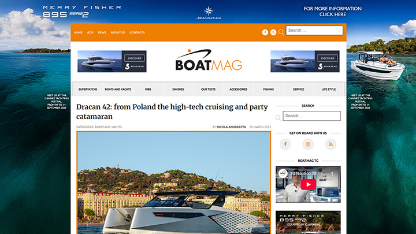416x234 pixels.
Task: Click the News link in the top menu
Action: [102, 32]
